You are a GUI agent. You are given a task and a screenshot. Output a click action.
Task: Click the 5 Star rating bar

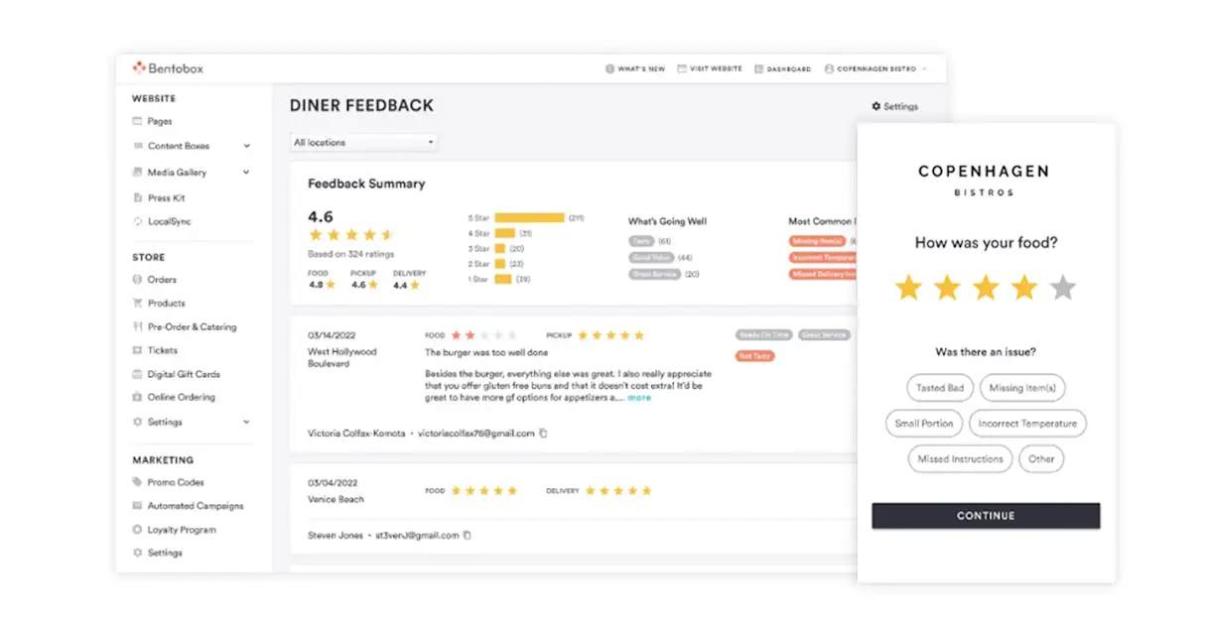coord(528,217)
